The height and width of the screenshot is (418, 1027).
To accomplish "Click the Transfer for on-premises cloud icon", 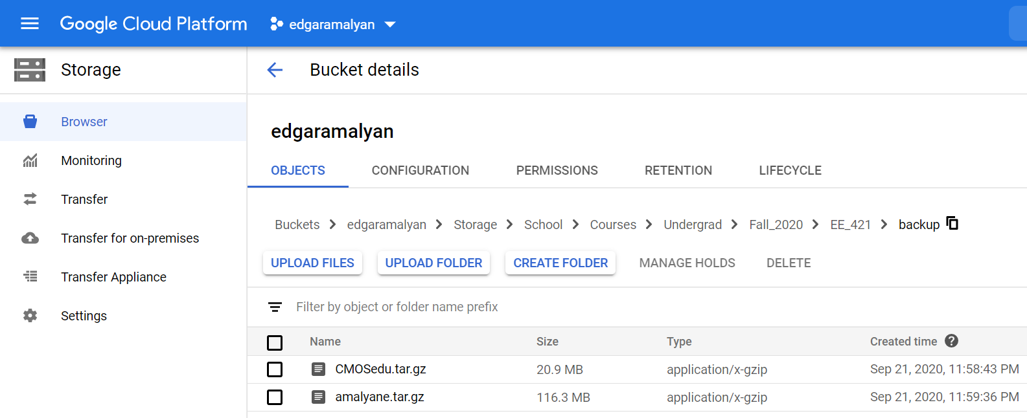I will [30, 238].
